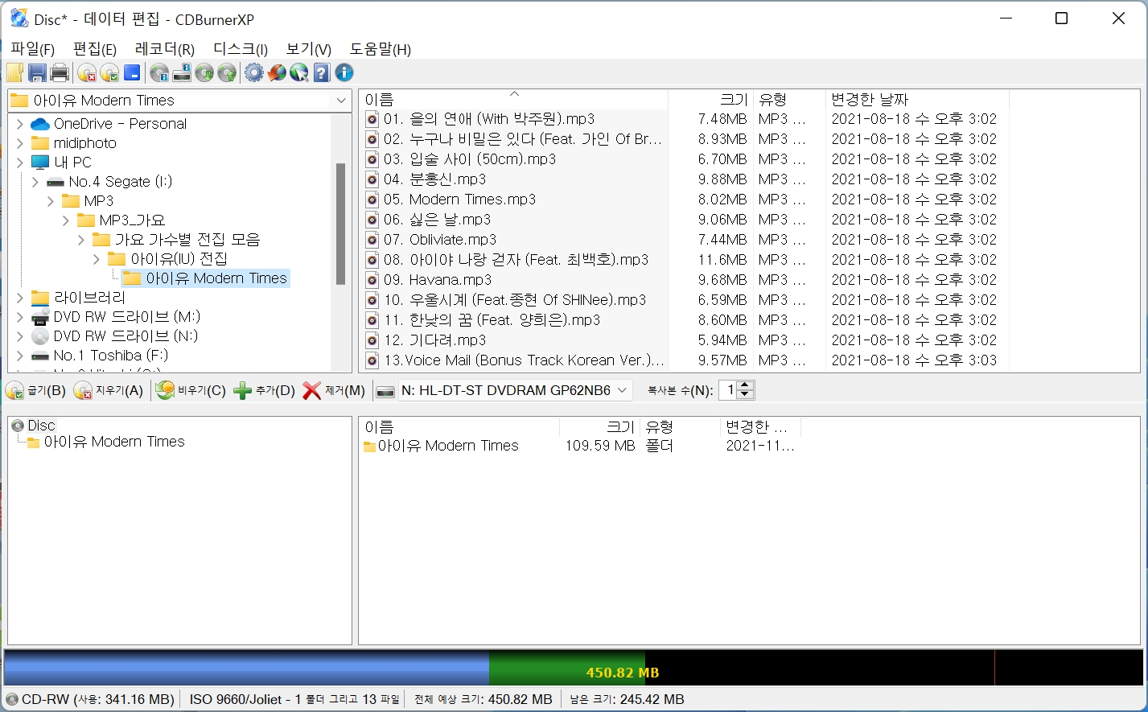The height and width of the screenshot is (712, 1148).
Task: Select No.1 Toshiba (F:) drive
Action: coord(111,356)
